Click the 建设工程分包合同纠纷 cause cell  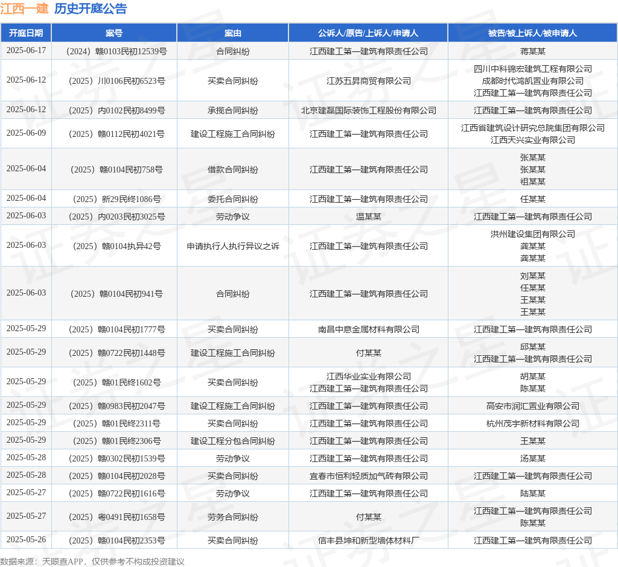tap(232, 441)
